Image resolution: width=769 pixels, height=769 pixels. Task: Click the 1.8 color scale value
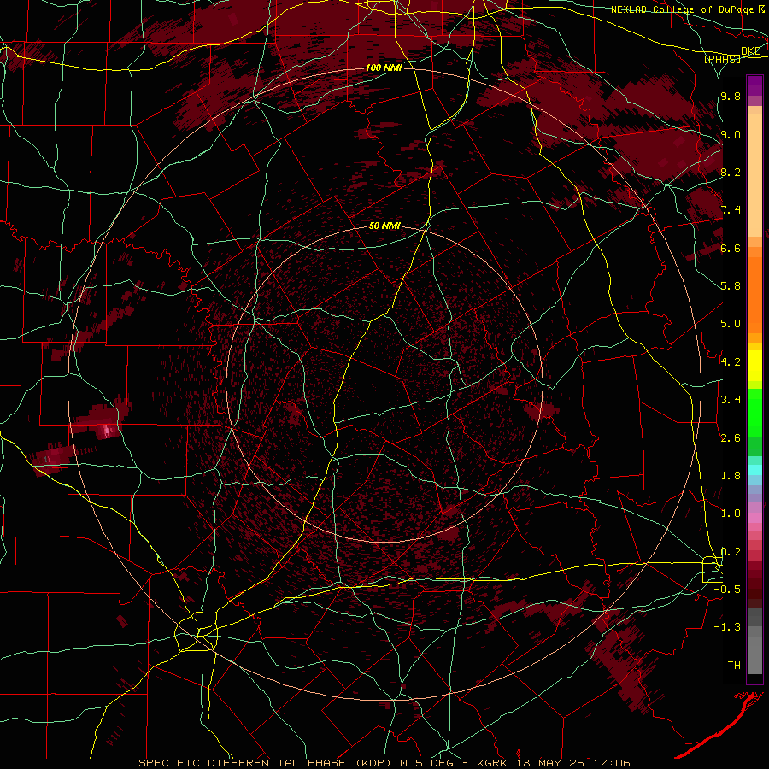731,476
